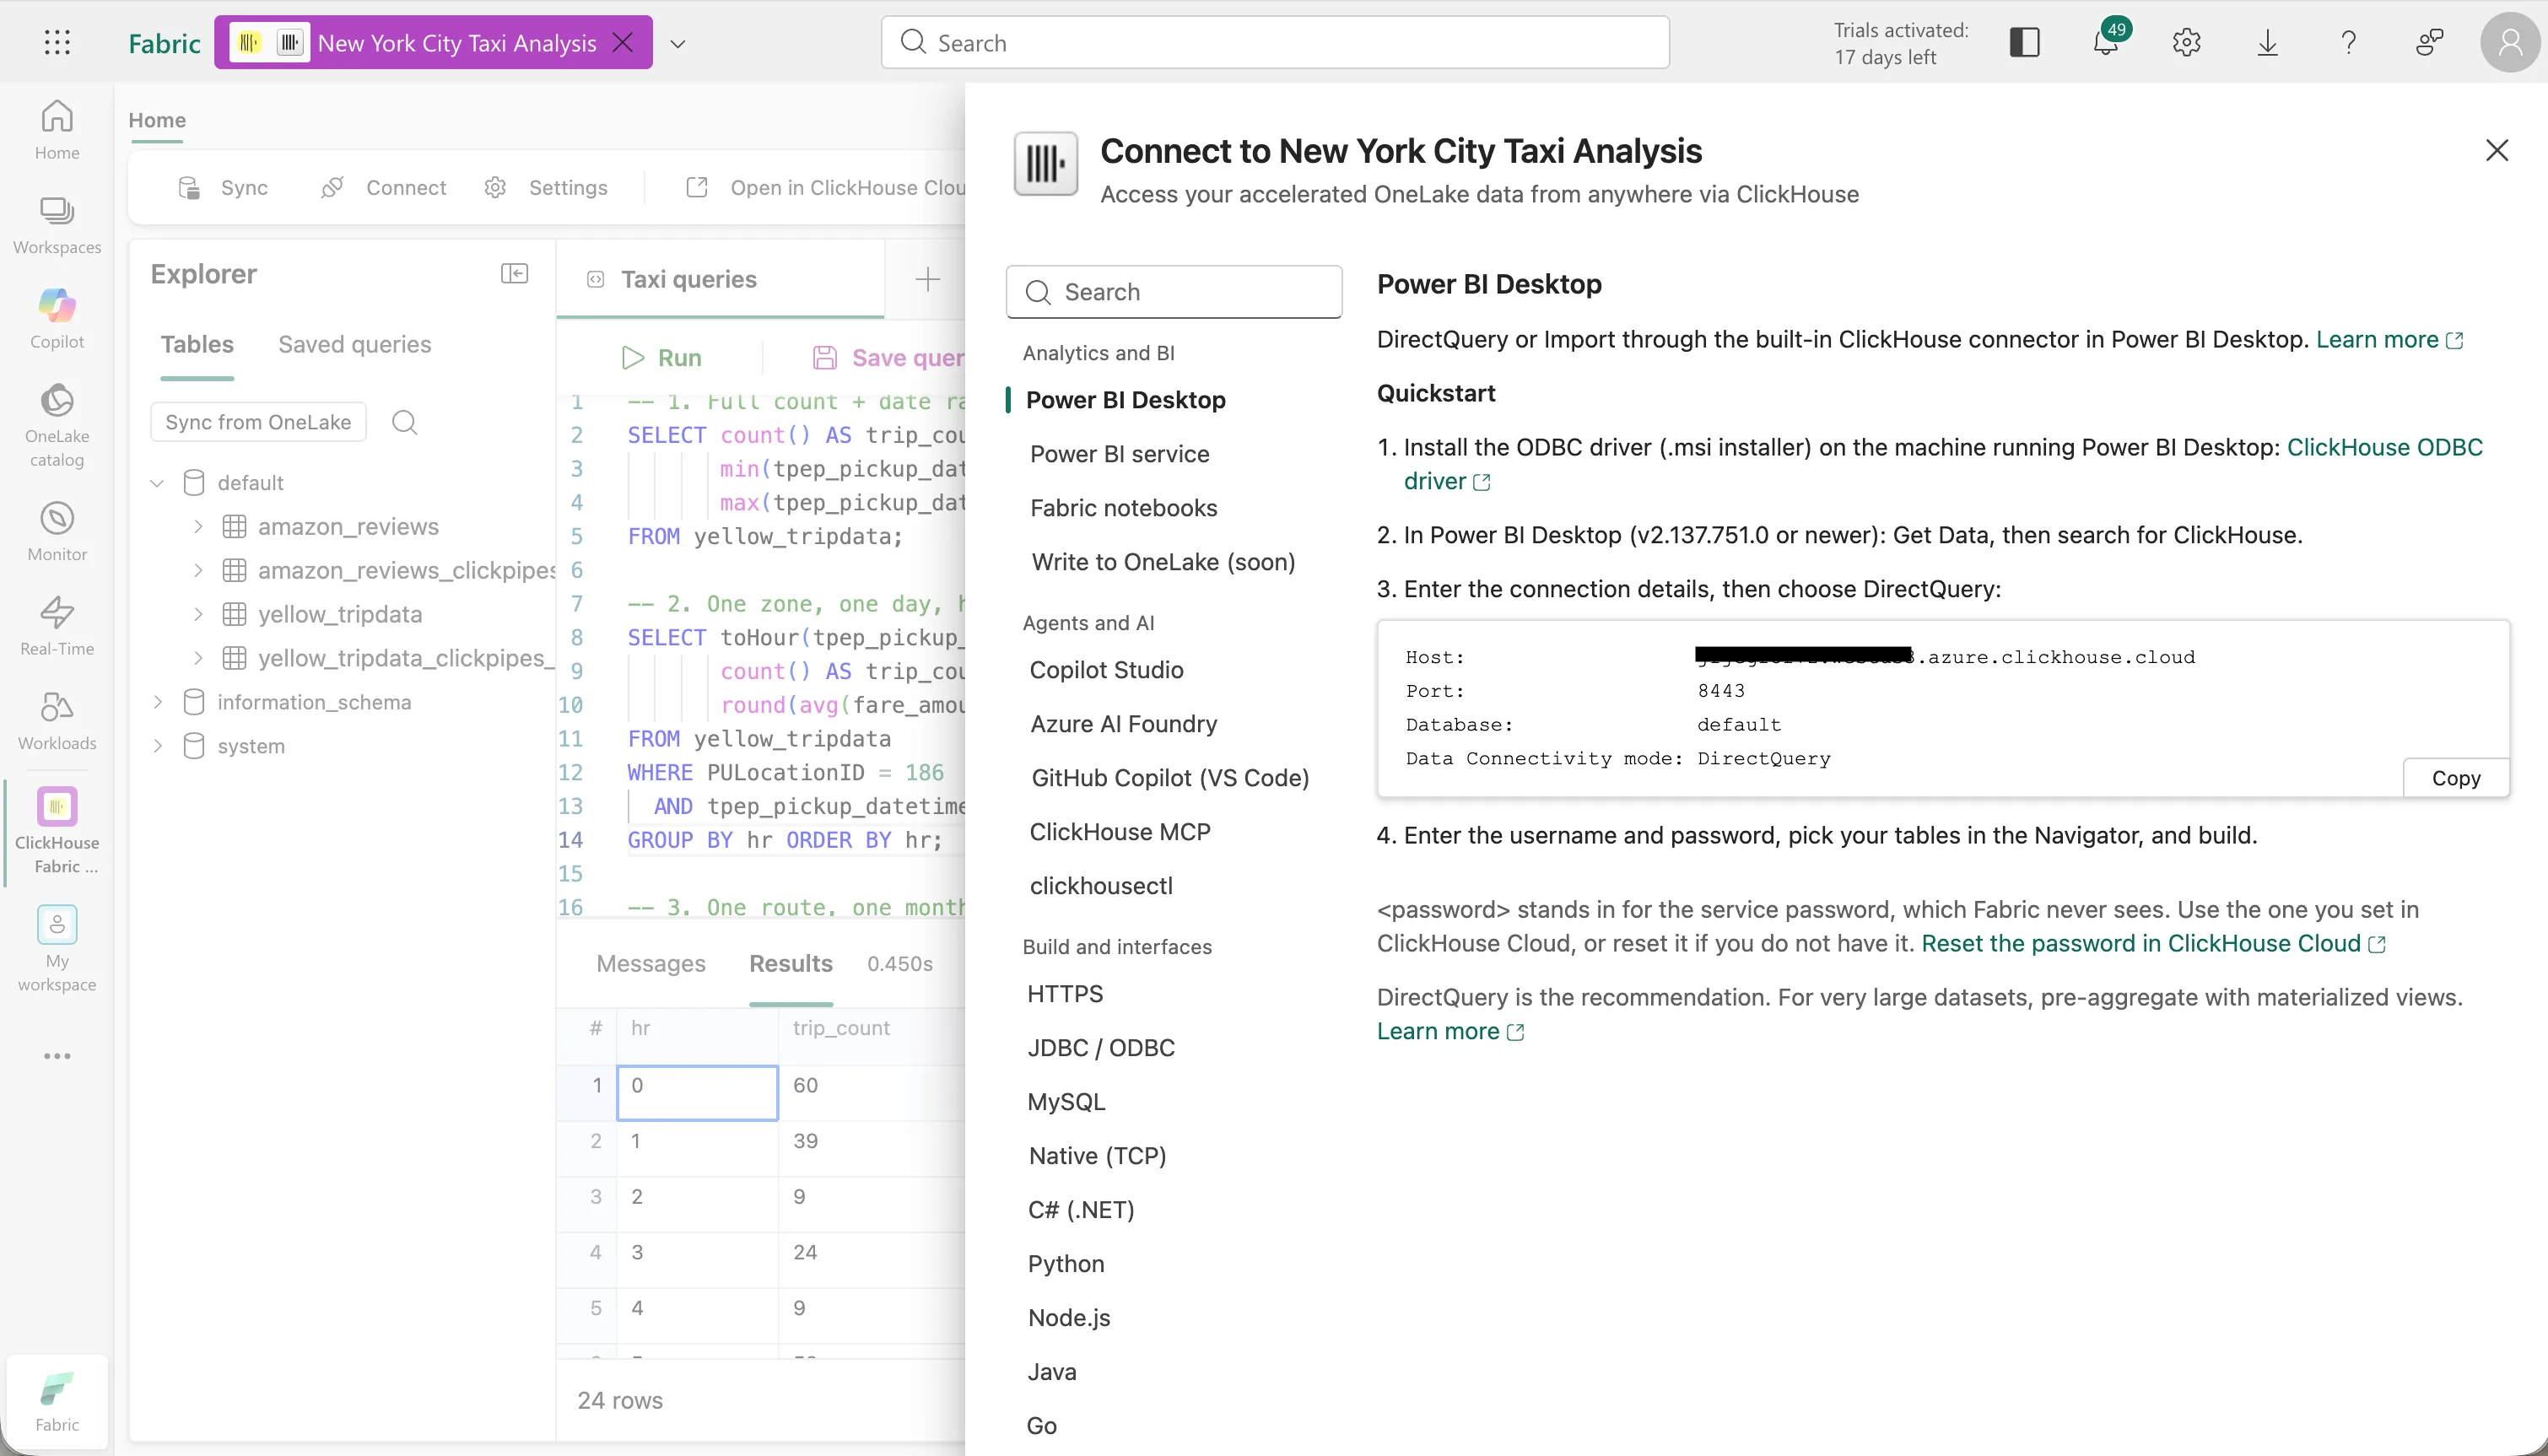Collapse the default database node

pos(157,483)
